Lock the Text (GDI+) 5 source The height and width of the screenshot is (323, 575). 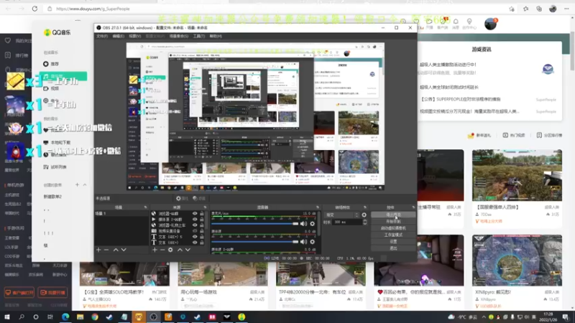[202, 237]
